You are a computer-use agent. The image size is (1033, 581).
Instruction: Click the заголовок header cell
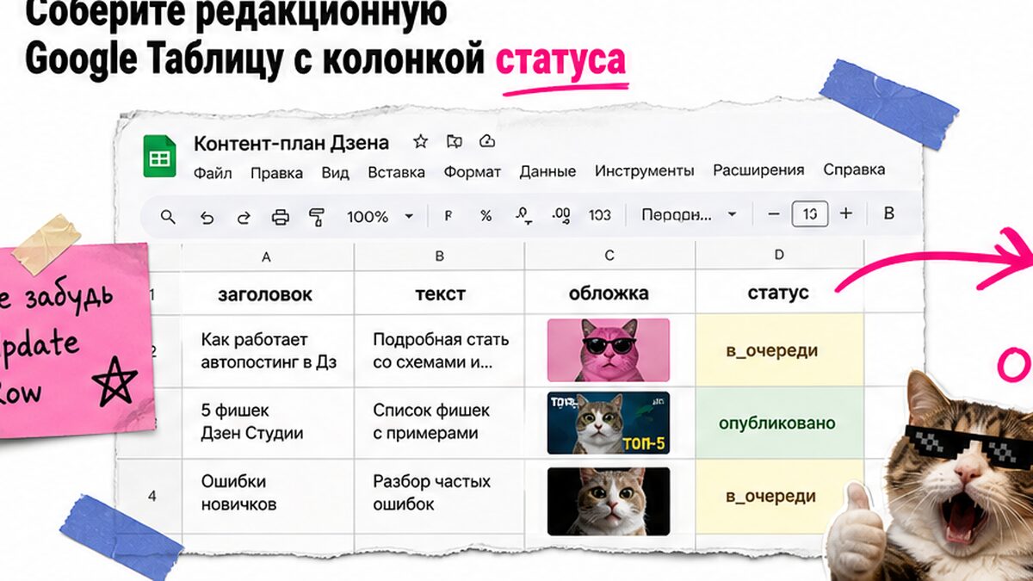point(267,294)
